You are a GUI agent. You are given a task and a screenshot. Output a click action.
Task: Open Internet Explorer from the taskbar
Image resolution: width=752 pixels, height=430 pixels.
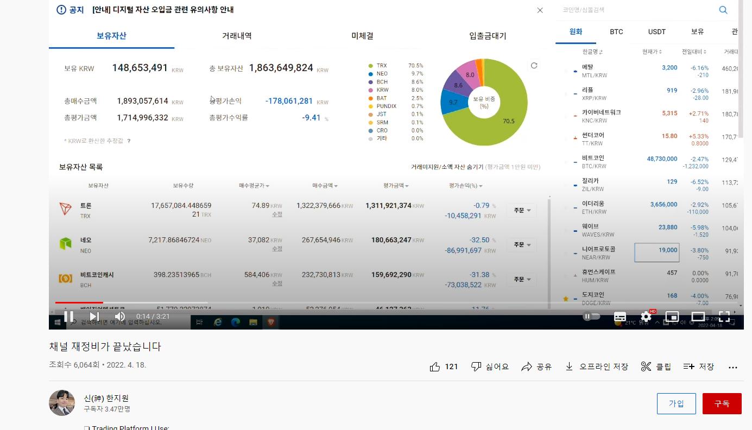[x=218, y=322]
